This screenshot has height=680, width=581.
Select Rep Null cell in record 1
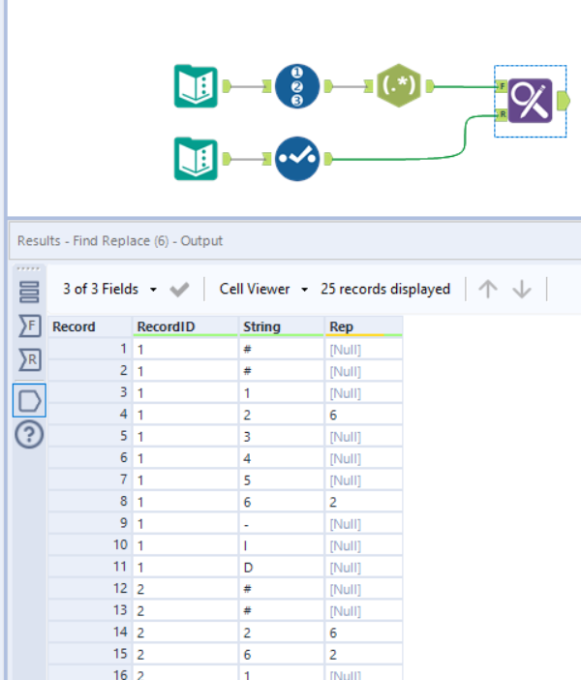click(x=363, y=350)
